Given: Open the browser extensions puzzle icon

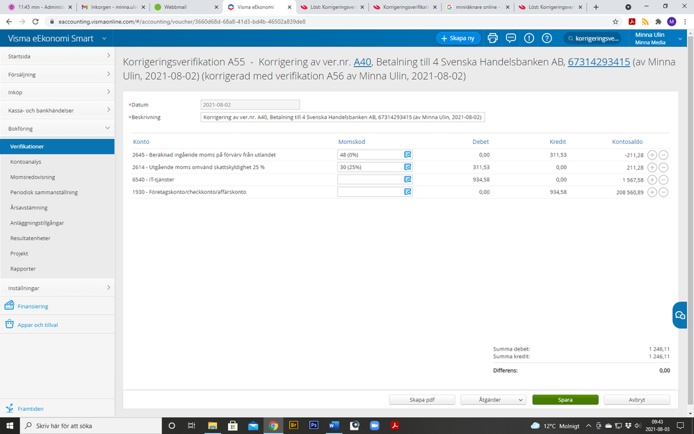Looking at the screenshot, I should [x=658, y=22].
